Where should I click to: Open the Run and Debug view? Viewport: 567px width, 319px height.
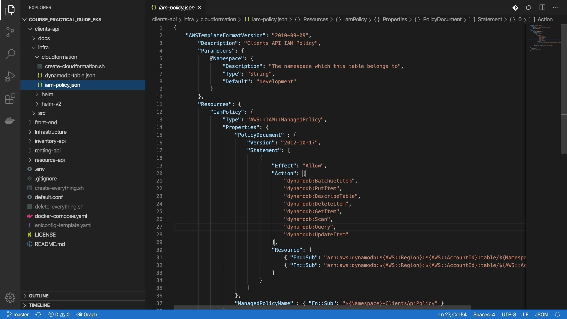click(10, 77)
